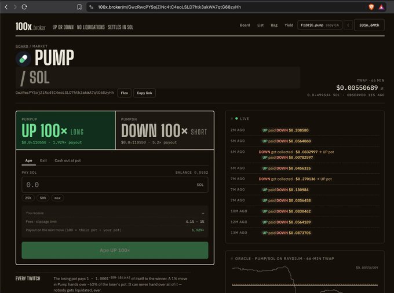Click feed row paying $0.0356458

[305, 200]
